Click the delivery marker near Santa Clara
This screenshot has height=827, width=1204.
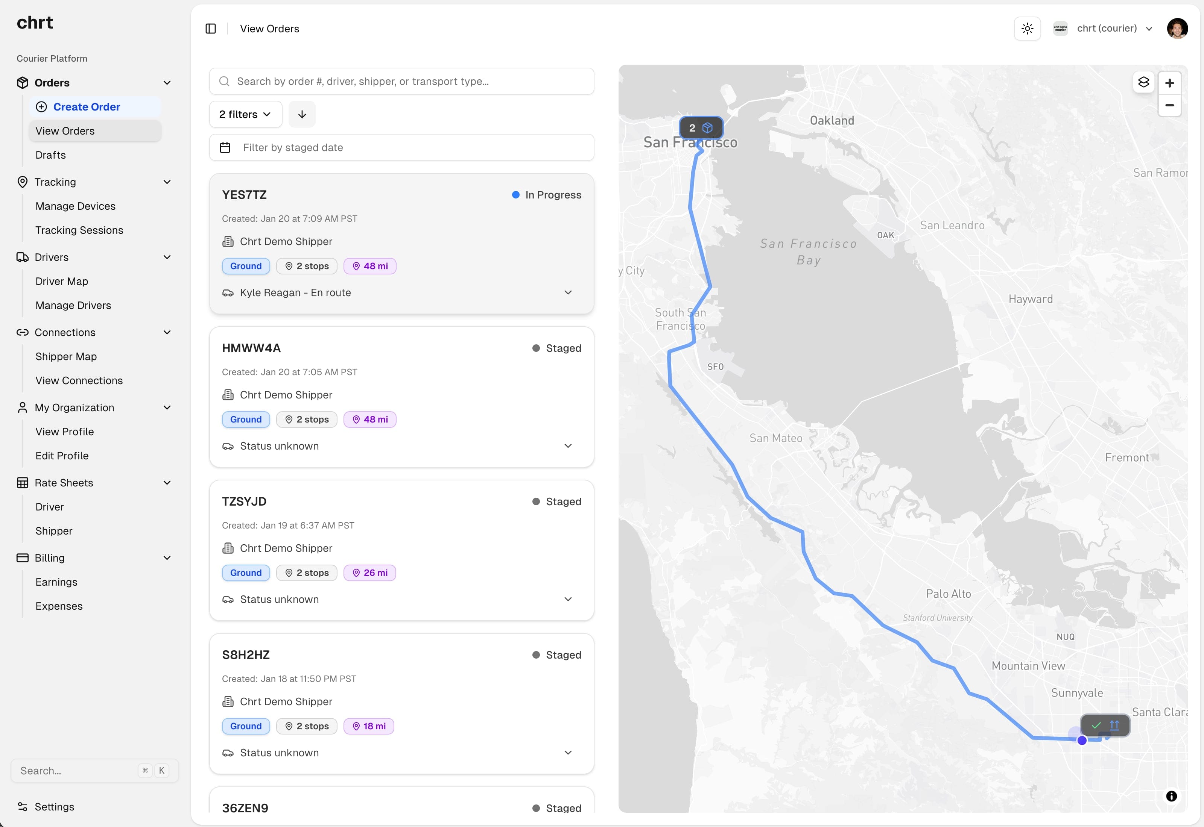1104,725
